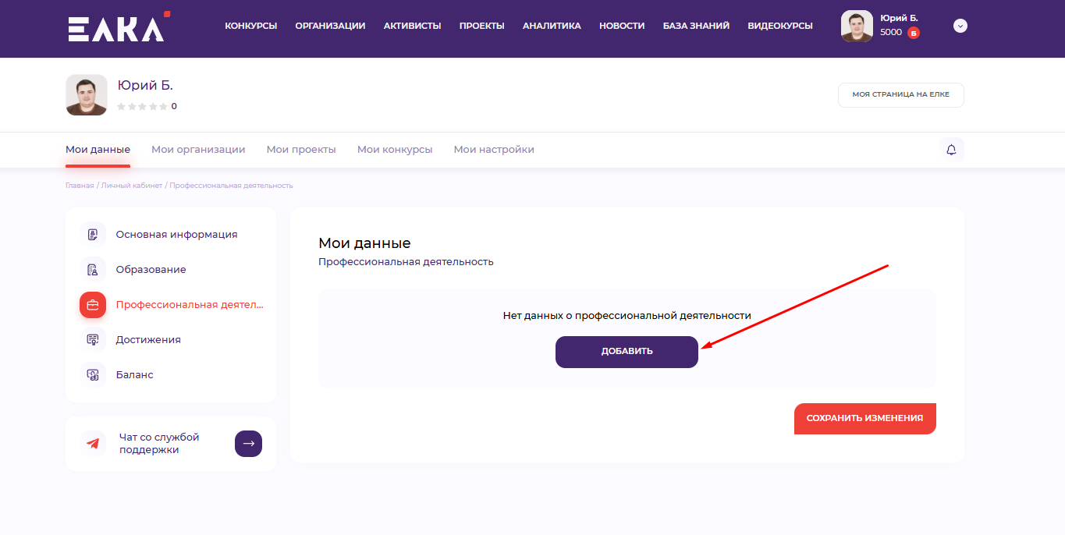Click the Главная breadcrumb link
Viewport: 1065px width, 535px height.
tap(79, 186)
